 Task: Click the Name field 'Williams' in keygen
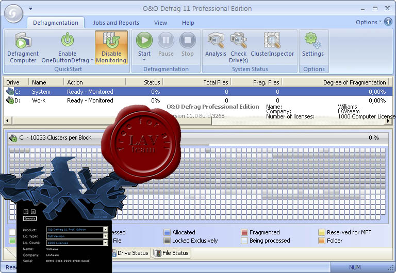tap(52, 249)
